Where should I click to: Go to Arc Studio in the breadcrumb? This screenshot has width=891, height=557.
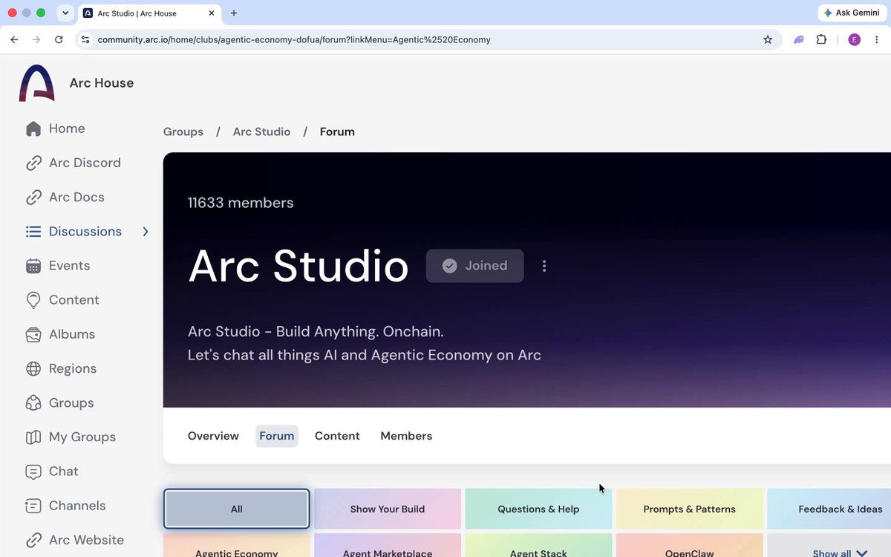coord(261,131)
